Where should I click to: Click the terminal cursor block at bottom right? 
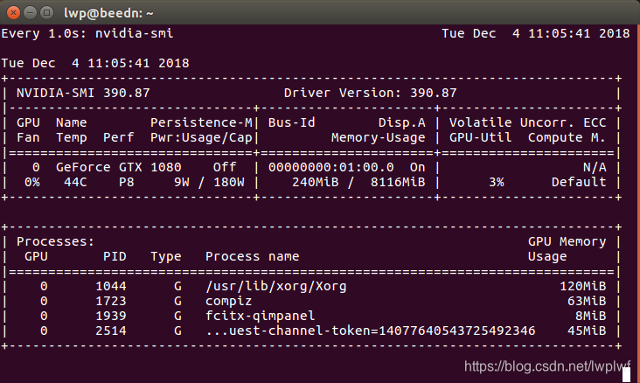coord(627,375)
